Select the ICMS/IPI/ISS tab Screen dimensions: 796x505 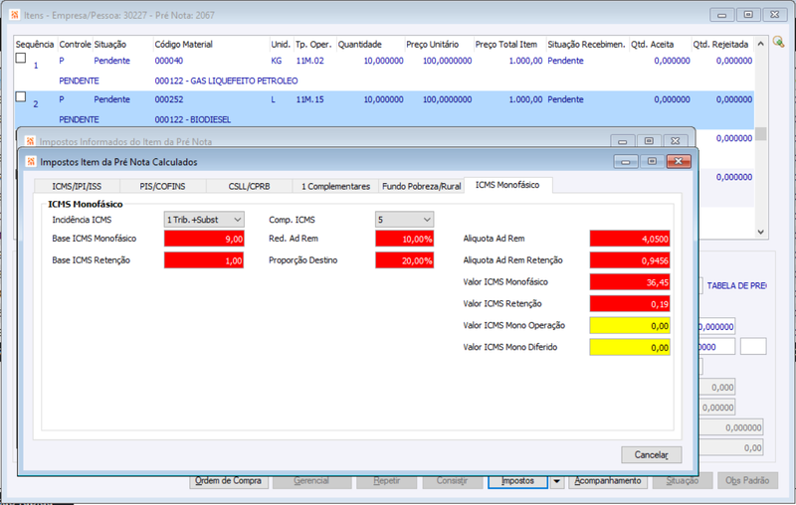pyautogui.click(x=77, y=186)
